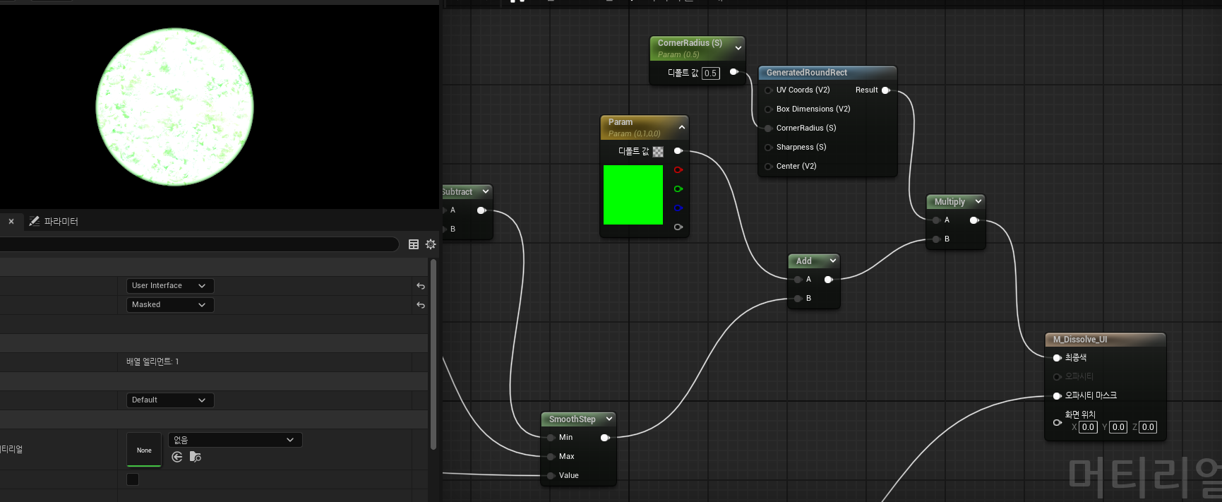Image resolution: width=1222 pixels, height=502 pixels.
Task: Open the parameter panel view options gear
Action: pyautogui.click(x=431, y=244)
